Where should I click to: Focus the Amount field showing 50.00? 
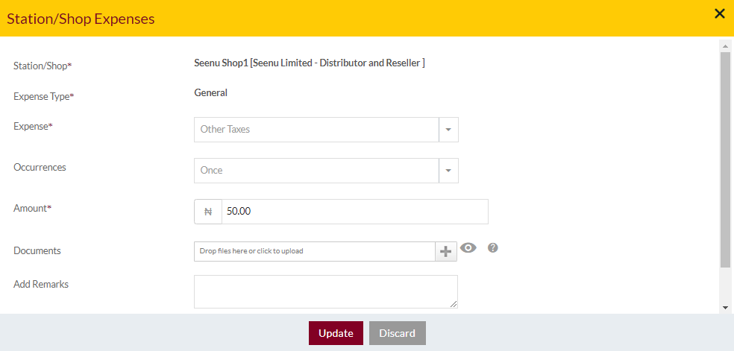pyautogui.click(x=355, y=212)
